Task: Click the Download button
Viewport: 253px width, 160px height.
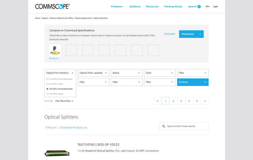Action: coord(191,34)
